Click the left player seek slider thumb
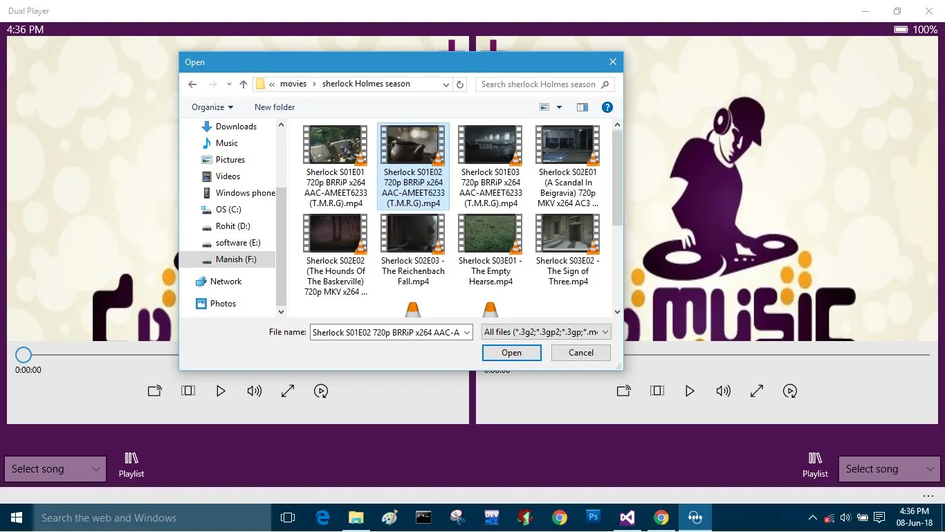This screenshot has width=945, height=532. 24,355
